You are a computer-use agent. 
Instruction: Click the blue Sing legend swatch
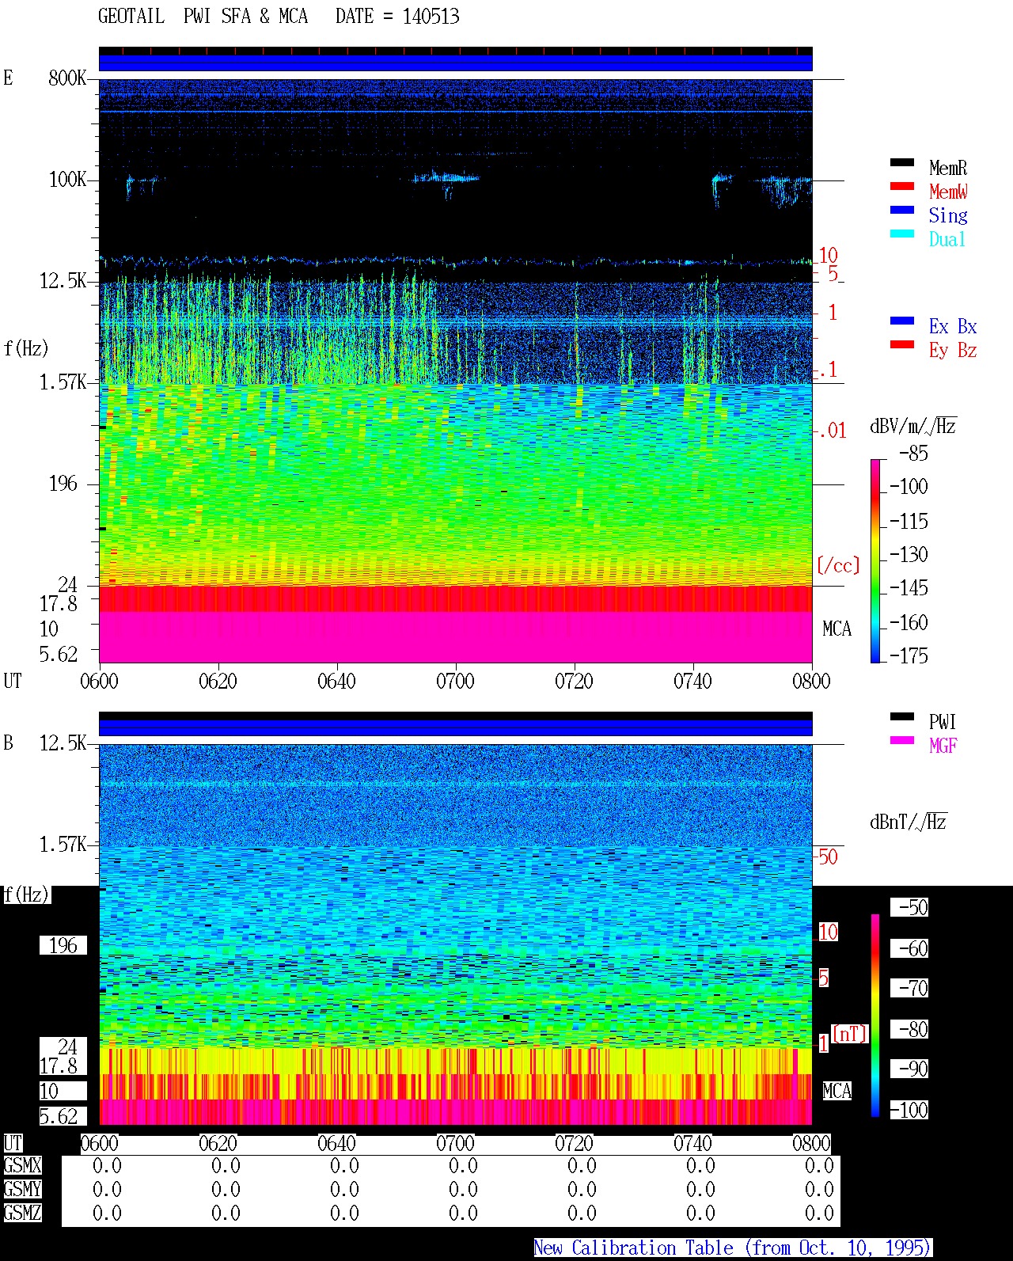click(x=902, y=211)
